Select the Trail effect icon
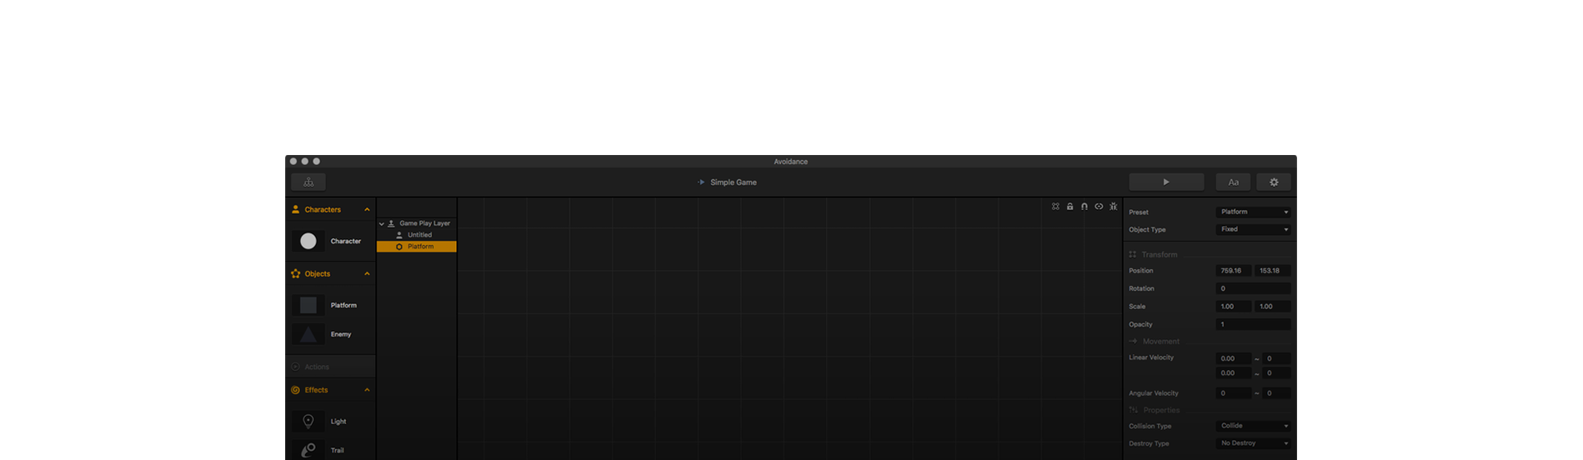Screen dimensions: 1583x460 [308, 450]
